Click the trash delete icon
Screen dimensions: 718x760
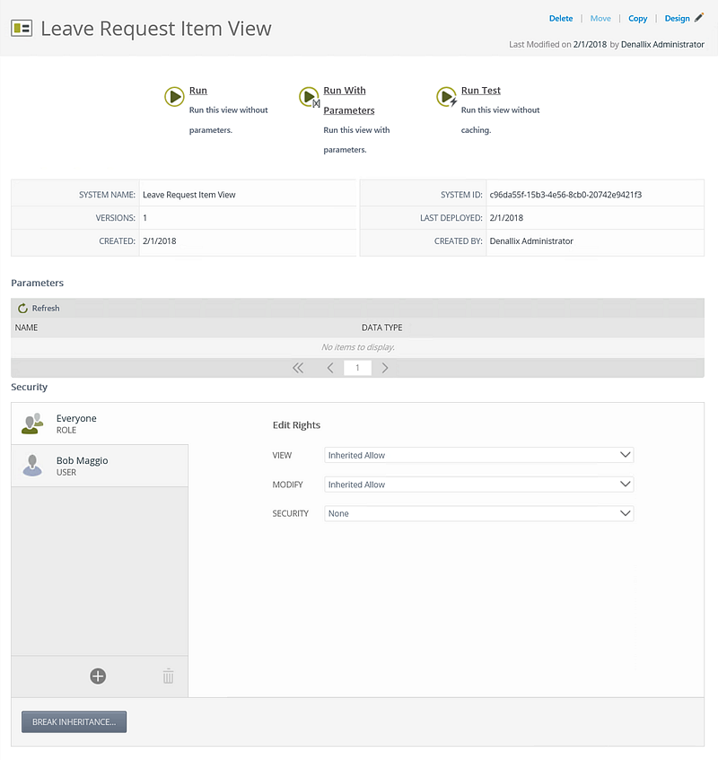[x=168, y=676]
